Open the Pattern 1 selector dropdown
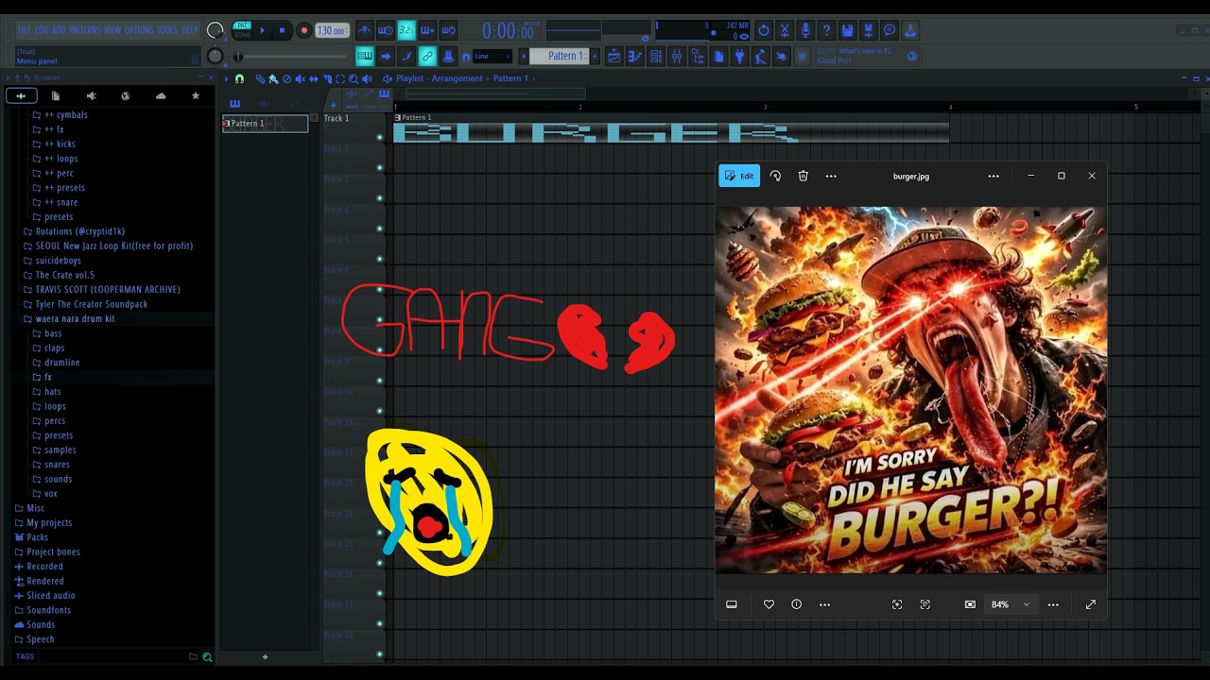This screenshot has height=680, width=1210. 560,56
